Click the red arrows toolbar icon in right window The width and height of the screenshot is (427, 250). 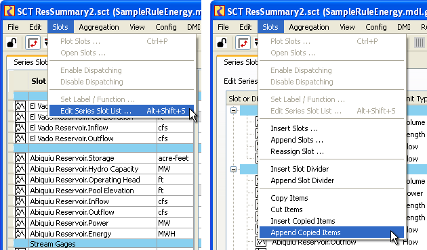243,43
